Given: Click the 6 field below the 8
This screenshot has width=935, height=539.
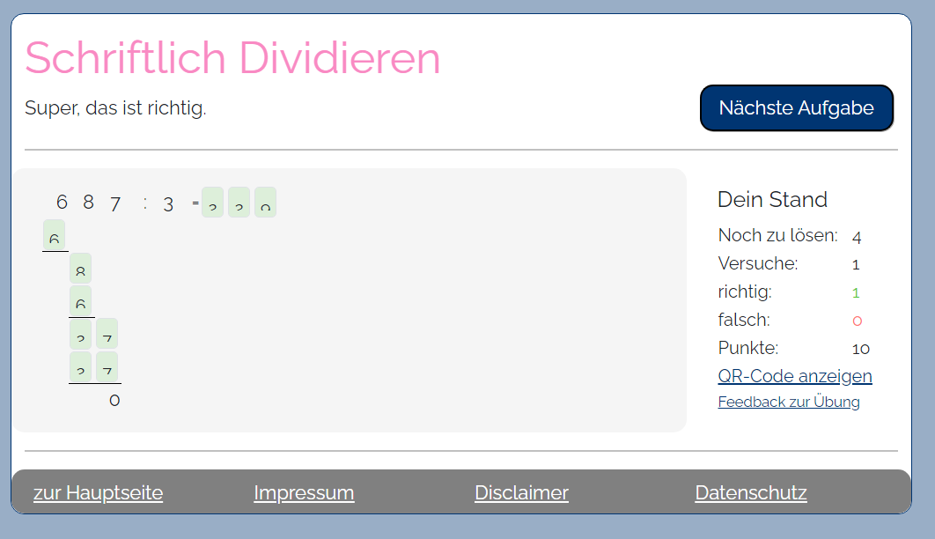Looking at the screenshot, I should point(80,301).
